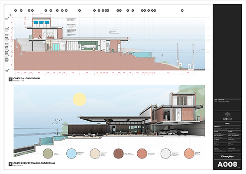Click the longitudinal section drawing
246x174 pixels.
(x=109, y=44)
